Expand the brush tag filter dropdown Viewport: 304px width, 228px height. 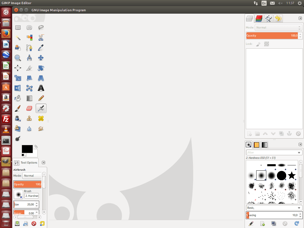click(300, 153)
